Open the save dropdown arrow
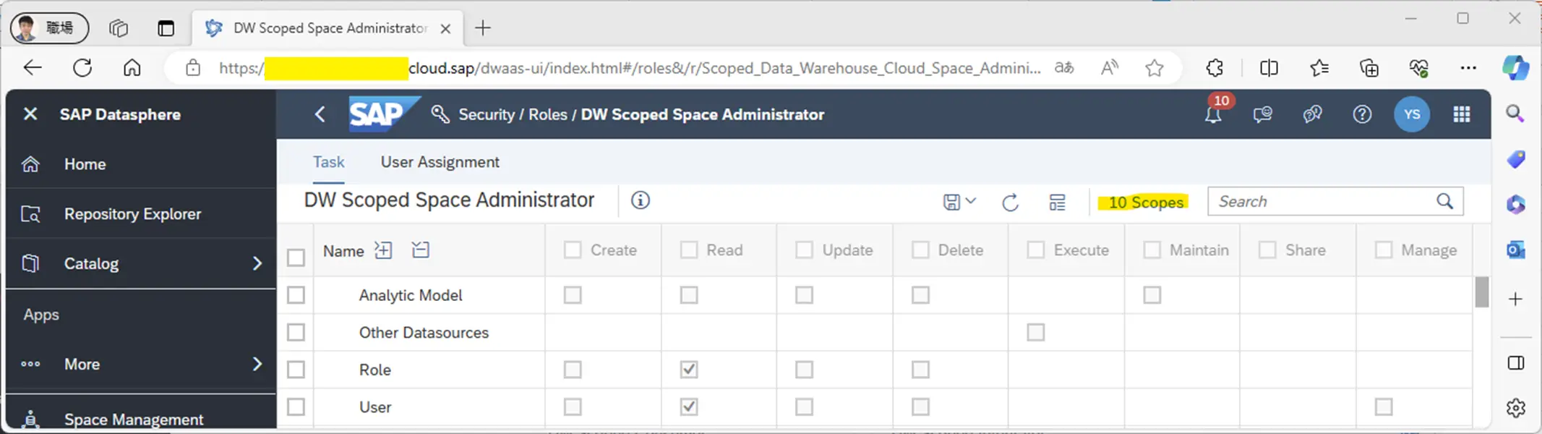Image resolution: width=1542 pixels, height=434 pixels. (x=971, y=201)
